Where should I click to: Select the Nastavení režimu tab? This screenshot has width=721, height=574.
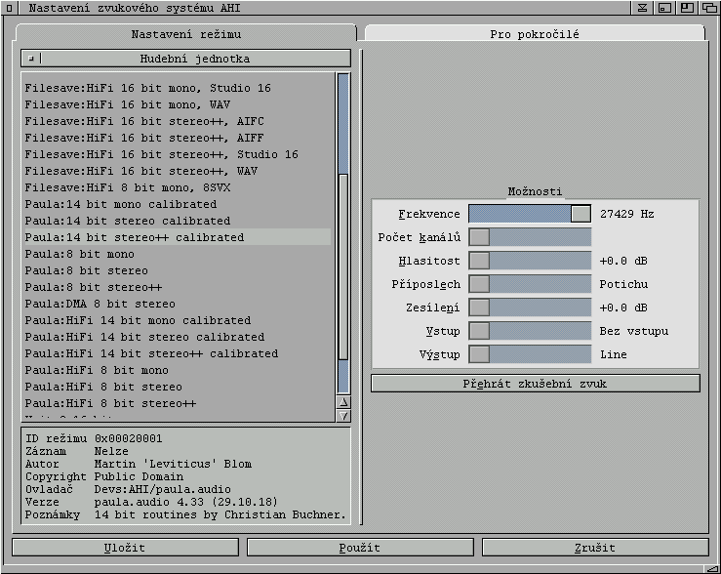(186, 34)
